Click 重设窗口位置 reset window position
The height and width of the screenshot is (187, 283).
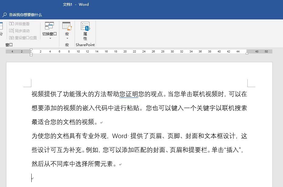pyautogui.click(x=23, y=38)
